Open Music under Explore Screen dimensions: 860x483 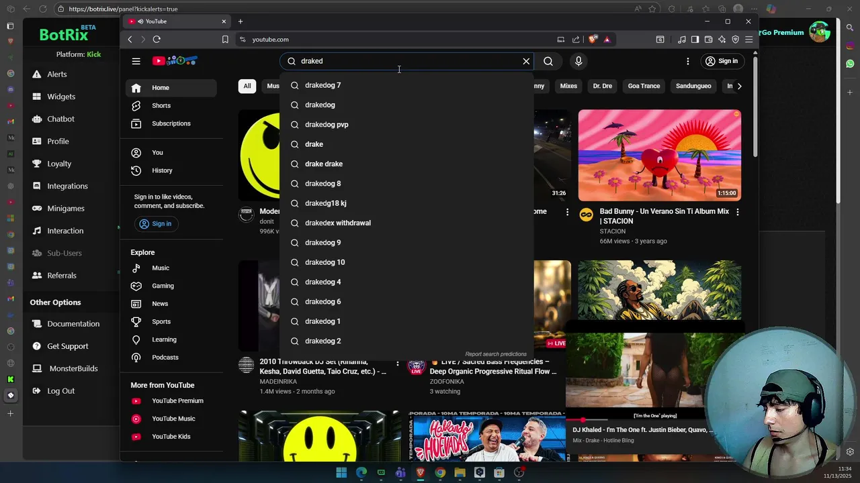tap(171, 268)
